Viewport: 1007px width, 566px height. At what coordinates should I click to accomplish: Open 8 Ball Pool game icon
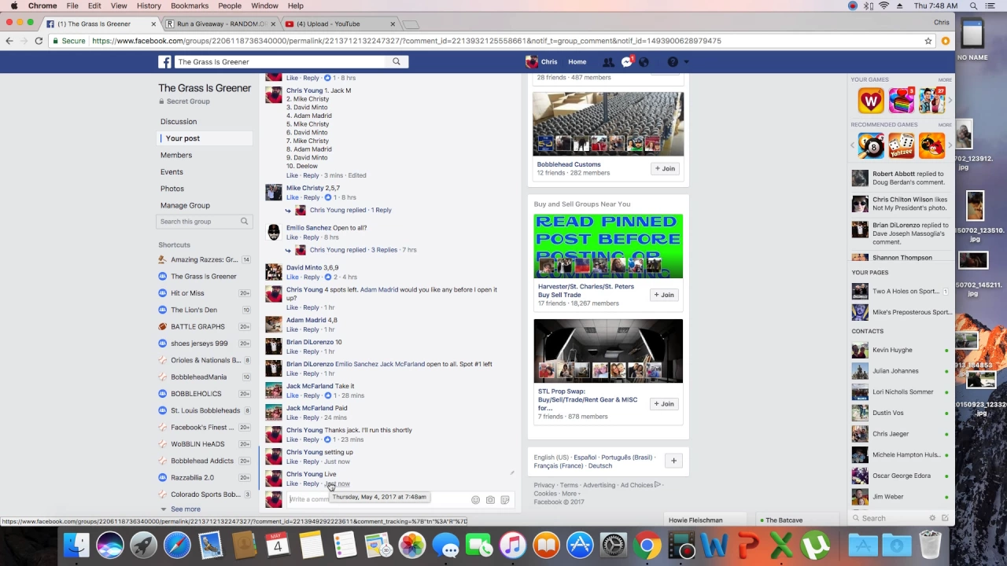point(871,145)
